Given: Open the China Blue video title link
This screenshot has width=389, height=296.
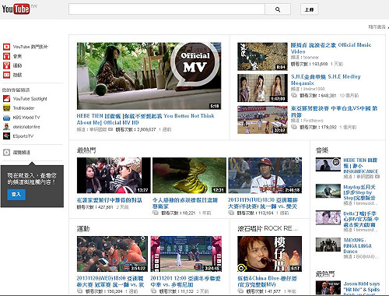Looking at the screenshot, I should (x=268, y=281).
